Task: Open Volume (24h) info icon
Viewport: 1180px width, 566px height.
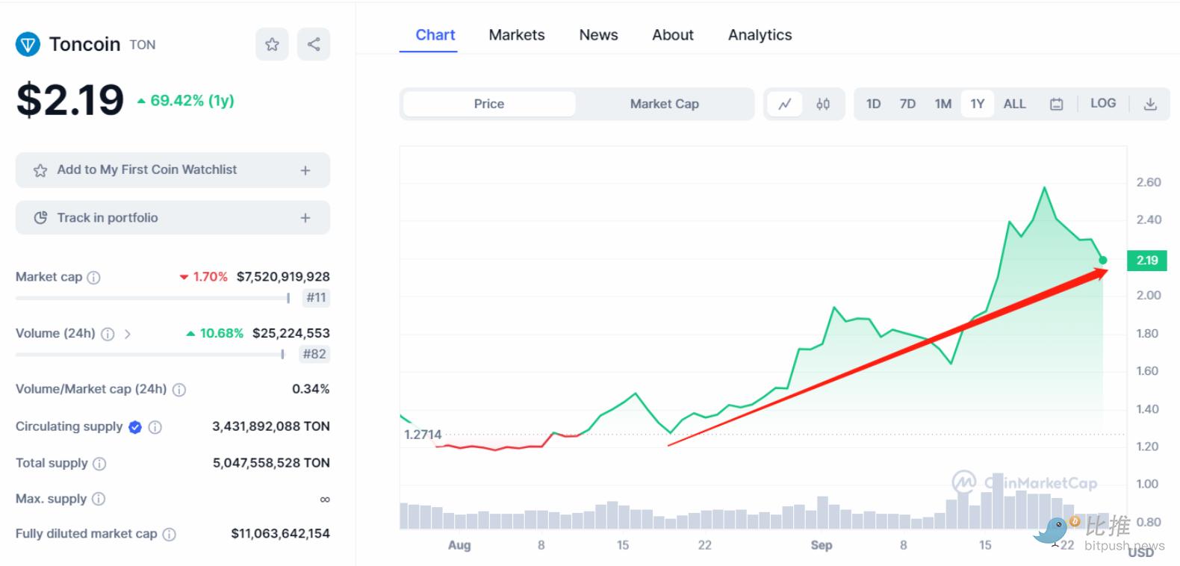Action: pyautogui.click(x=108, y=335)
